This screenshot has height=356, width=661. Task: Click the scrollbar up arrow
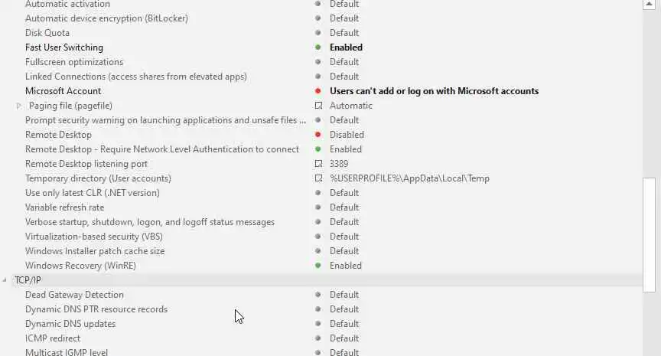pos(650,4)
